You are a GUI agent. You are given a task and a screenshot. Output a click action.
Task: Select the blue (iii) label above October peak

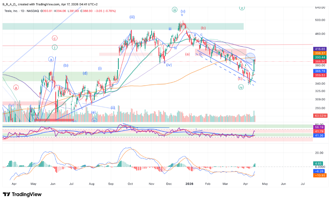tap(132, 17)
